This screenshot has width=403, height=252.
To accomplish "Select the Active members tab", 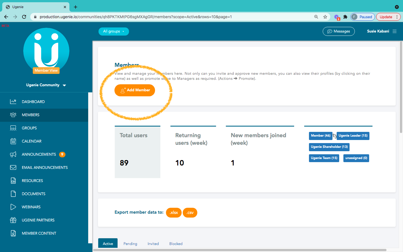I will 108,243.
